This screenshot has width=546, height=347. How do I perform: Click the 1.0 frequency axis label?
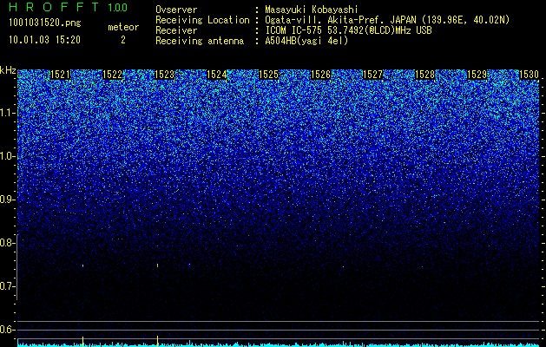[7, 157]
